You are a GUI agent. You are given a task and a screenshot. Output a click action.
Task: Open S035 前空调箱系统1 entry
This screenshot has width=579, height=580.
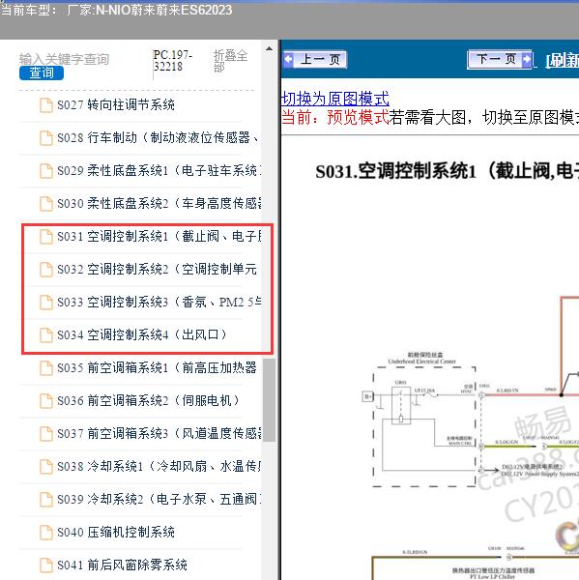pos(157,368)
